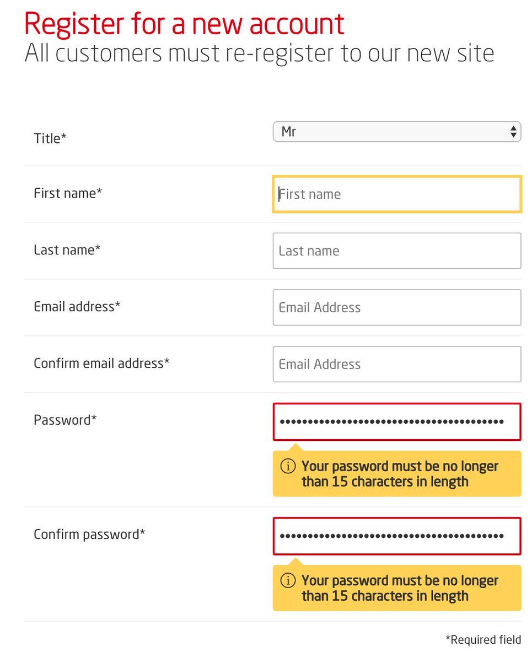Click the "*Required field" note

click(483, 640)
